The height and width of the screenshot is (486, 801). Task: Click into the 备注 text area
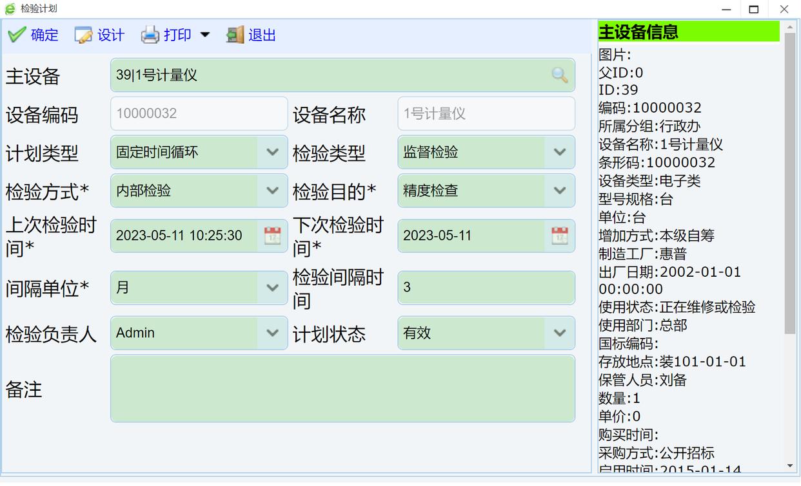click(342, 389)
